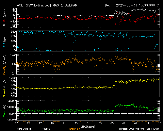Click the 01 hour label on the time axis
Viewport: 163px width, 131px height.
(88, 123)
